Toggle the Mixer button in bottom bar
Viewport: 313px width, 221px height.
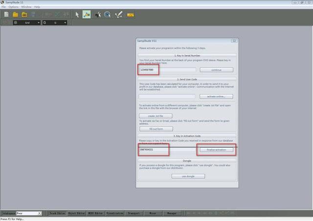coord(153,213)
